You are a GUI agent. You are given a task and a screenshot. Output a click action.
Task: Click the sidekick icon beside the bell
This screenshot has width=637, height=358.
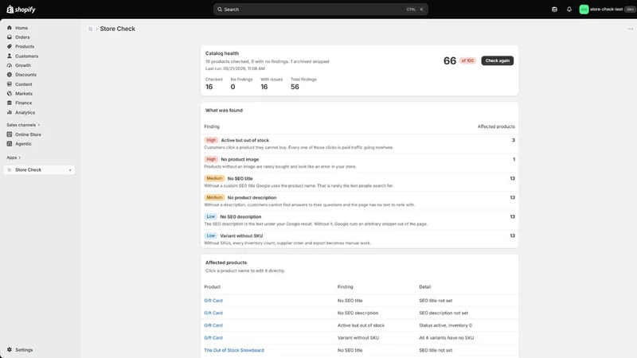tap(554, 10)
